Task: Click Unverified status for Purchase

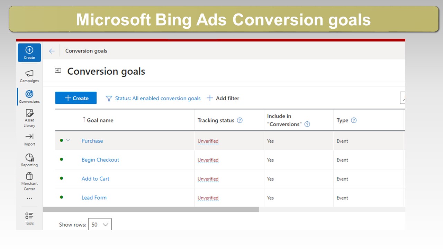Action: pos(208,141)
